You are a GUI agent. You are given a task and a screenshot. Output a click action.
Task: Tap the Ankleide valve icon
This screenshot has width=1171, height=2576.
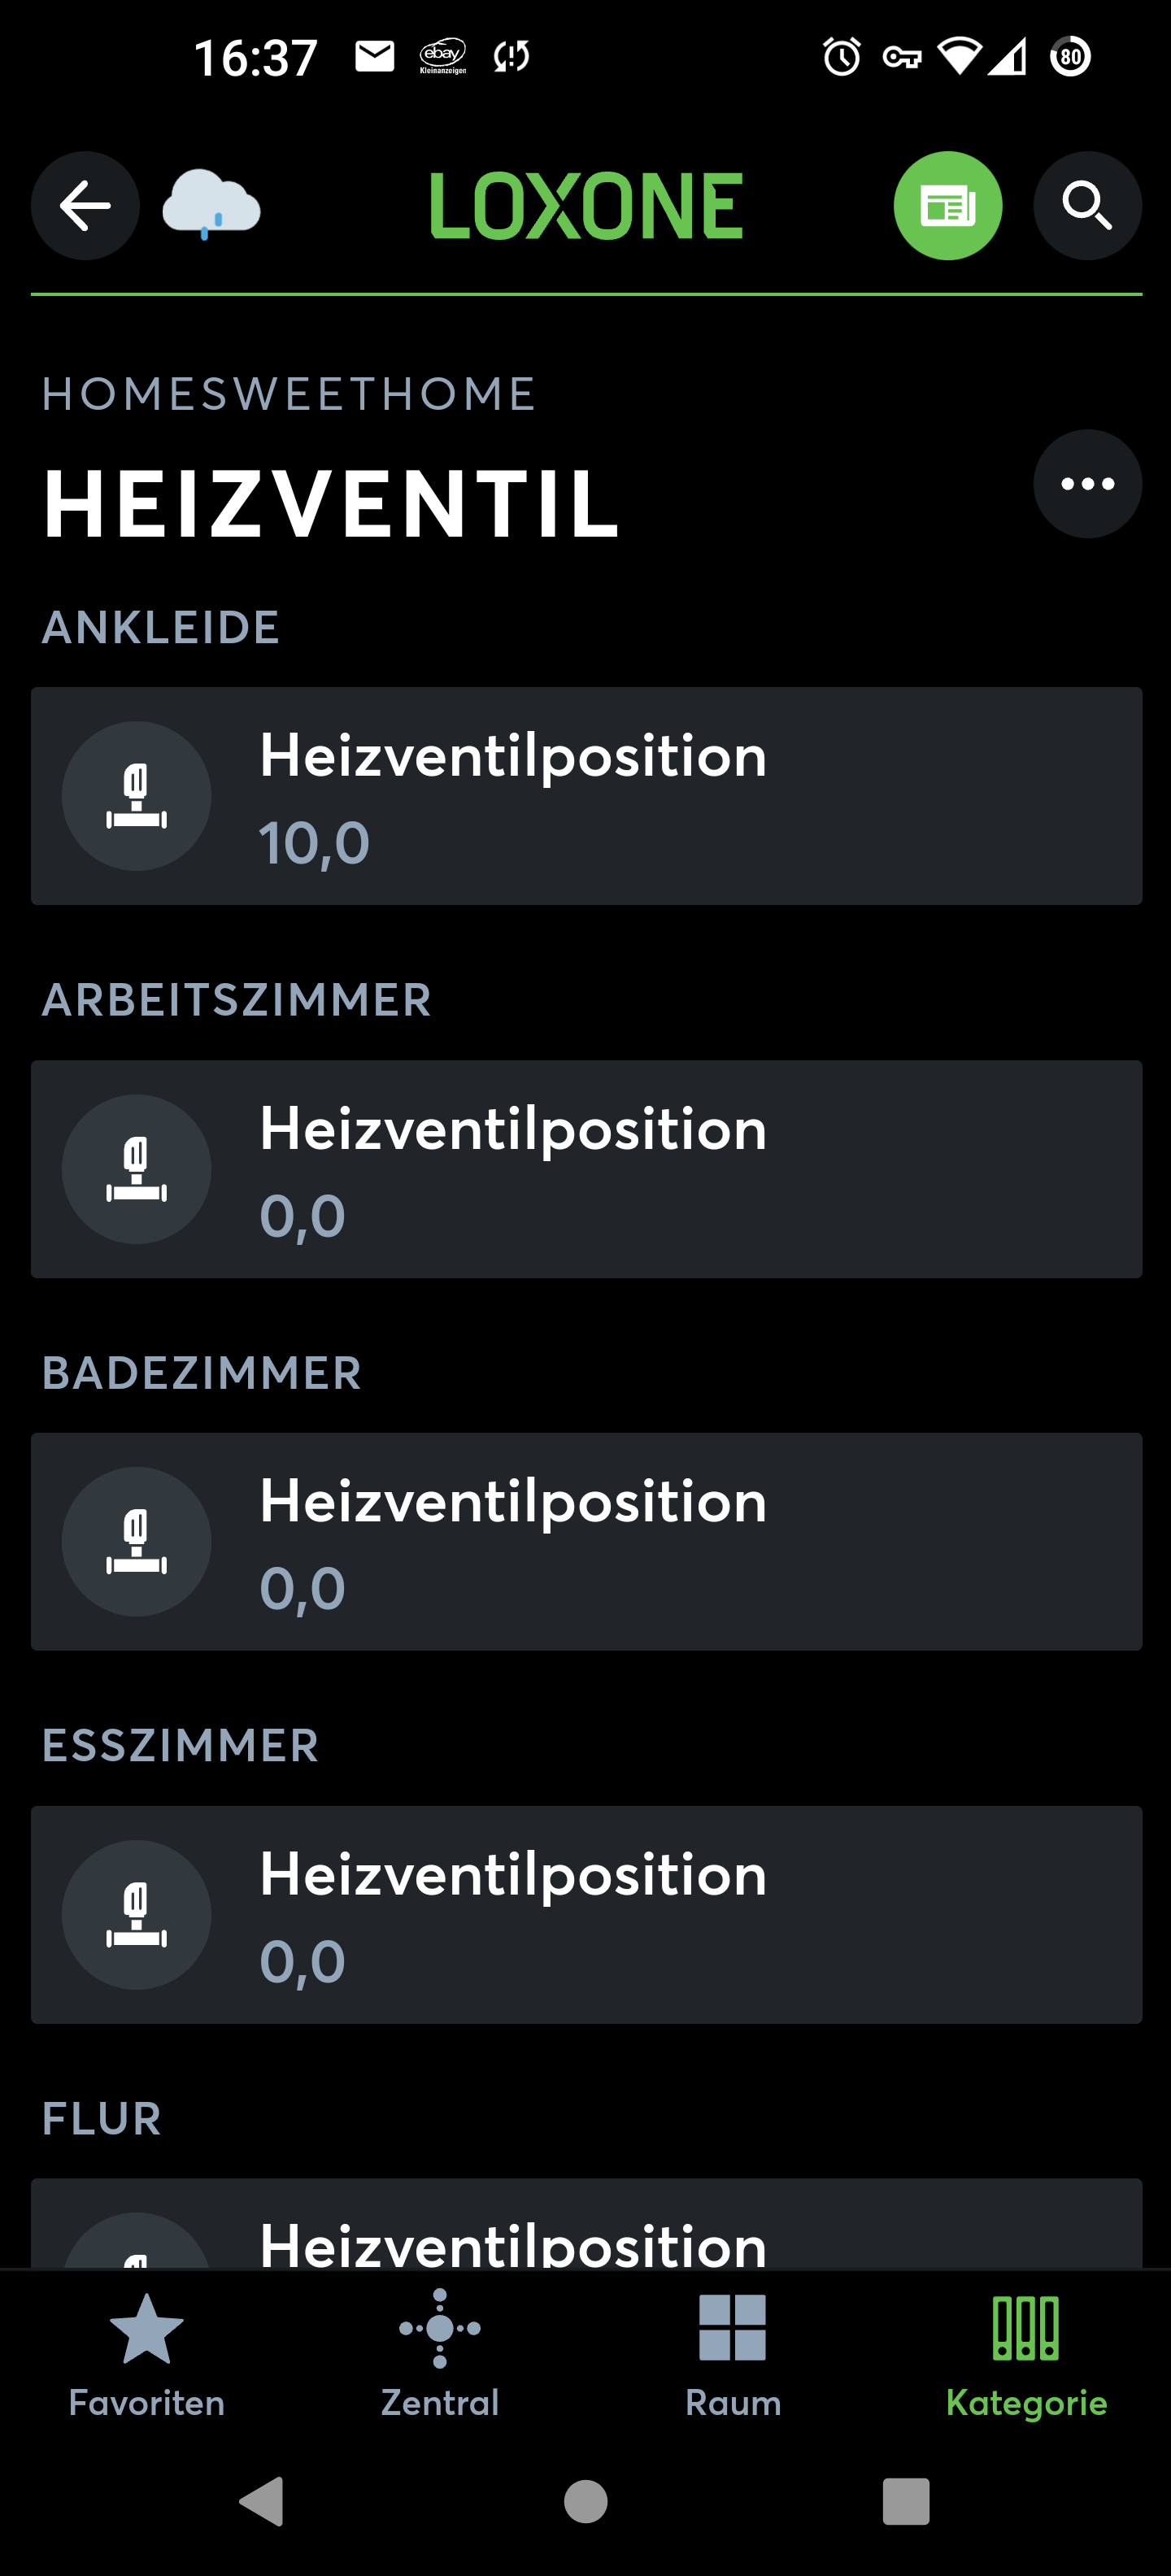pyautogui.click(x=137, y=796)
